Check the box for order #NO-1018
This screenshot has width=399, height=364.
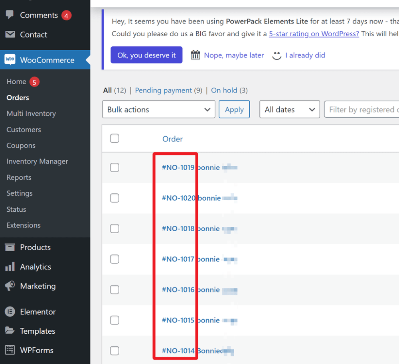coord(115,228)
